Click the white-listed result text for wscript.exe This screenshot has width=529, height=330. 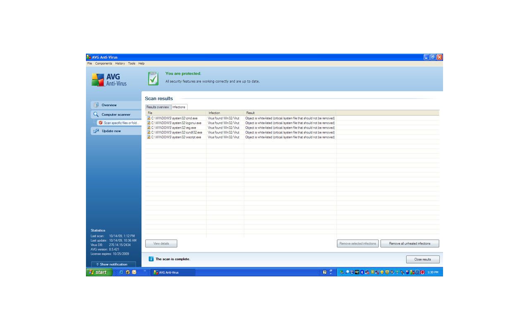pos(290,137)
